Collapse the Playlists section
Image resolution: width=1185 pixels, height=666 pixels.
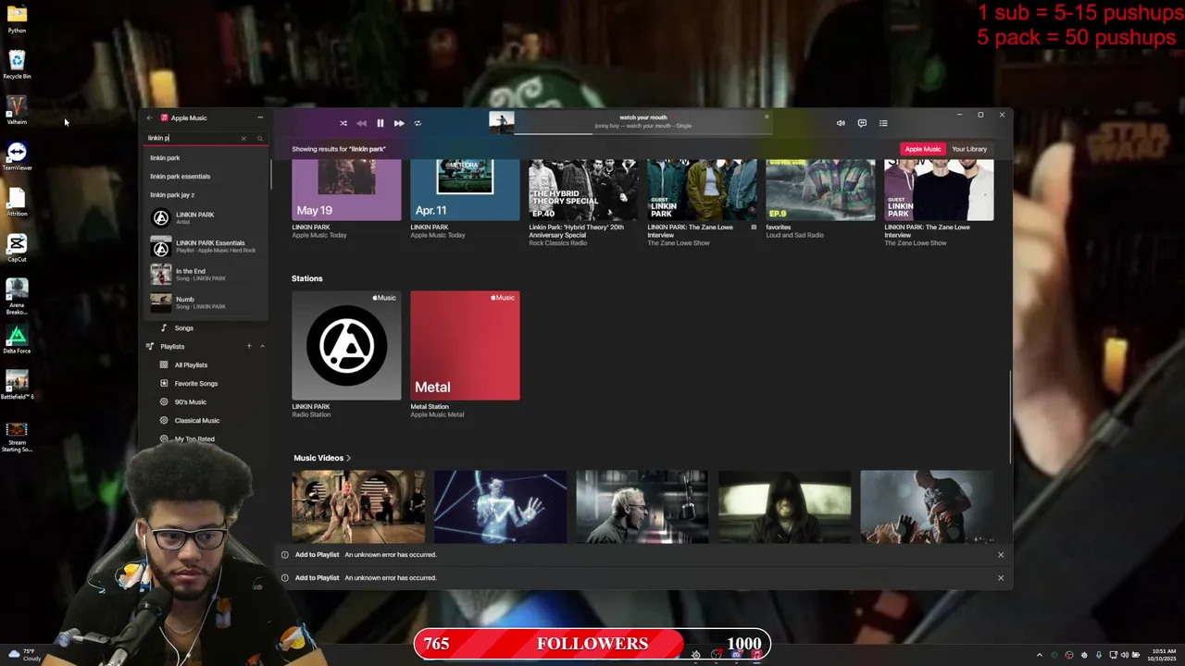pos(262,346)
